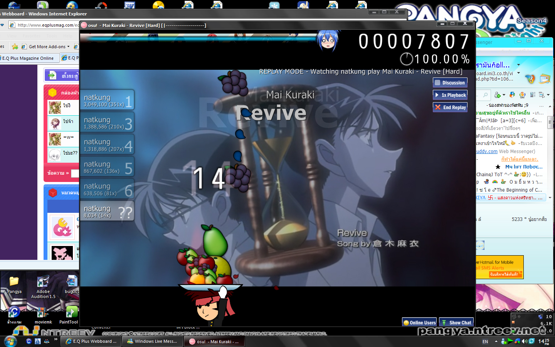Expand the add contact dropdown arrow in Messenger
The width and height of the screenshot is (555, 347).
coord(504,95)
